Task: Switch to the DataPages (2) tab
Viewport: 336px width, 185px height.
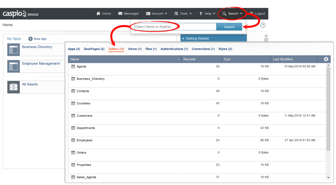Action: coord(94,49)
